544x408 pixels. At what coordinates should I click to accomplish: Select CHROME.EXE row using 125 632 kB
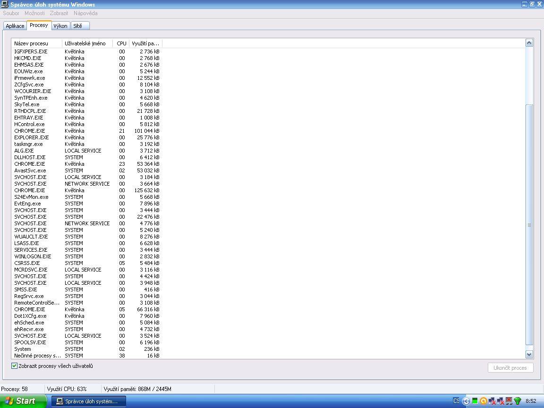click(87, 190)
